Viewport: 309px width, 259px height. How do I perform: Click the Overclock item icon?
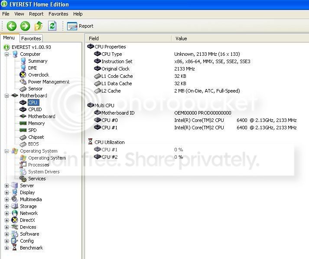pos(23,75)
